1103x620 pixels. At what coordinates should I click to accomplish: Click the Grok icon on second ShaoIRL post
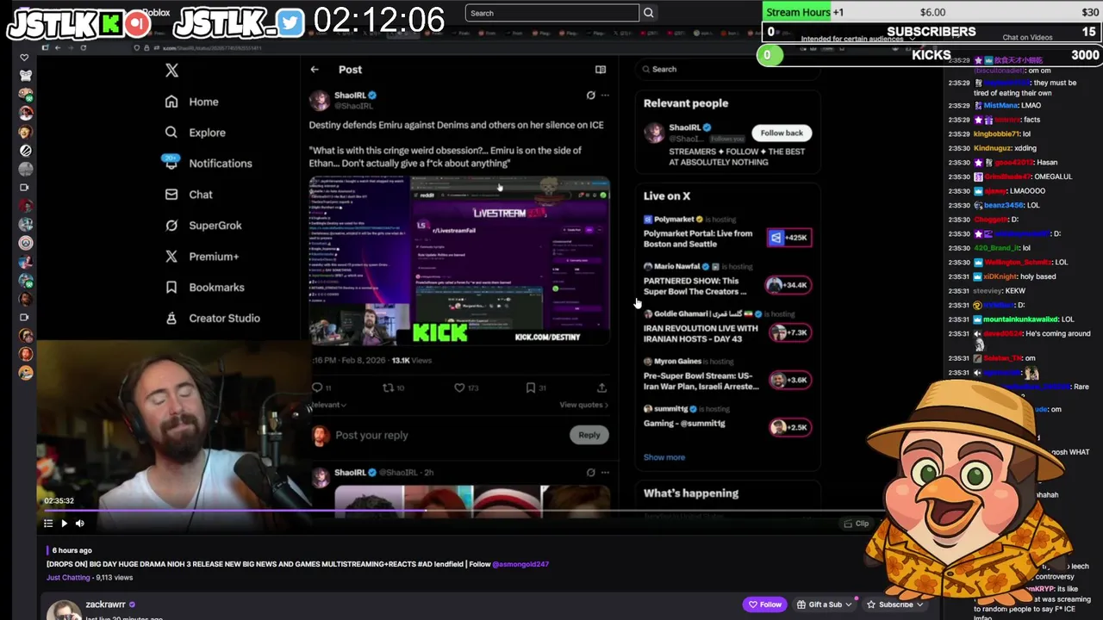[590, 473]
